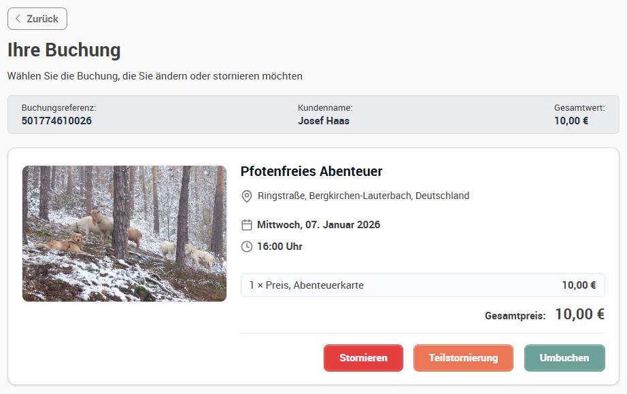Click the calendar icon beside the date
Screen dimensions: 627x394
point(247,225)
